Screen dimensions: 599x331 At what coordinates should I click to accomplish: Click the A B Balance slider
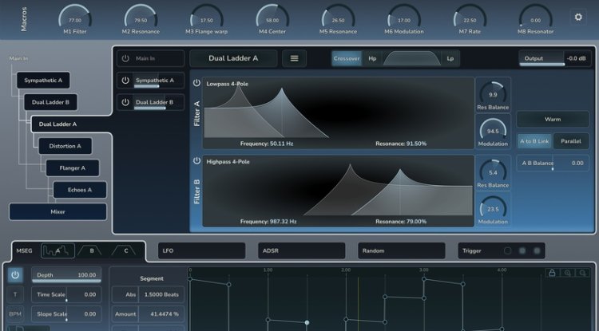tap(553, 164)
